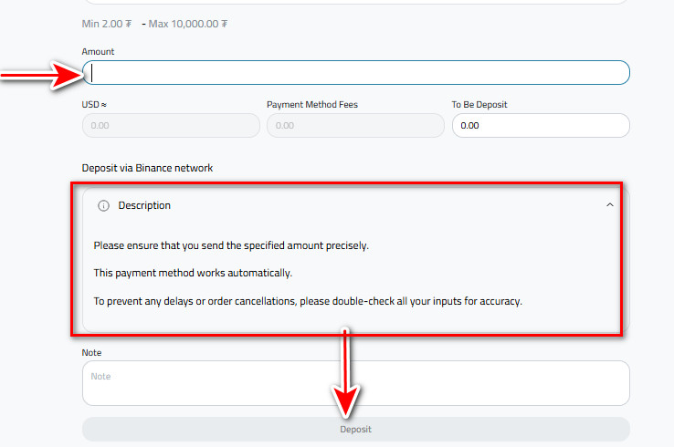Image resolution: width=674 pixels, height=447 pixels.
Task: Click the To Be Deposit label
Action: (x=479, y=105)
